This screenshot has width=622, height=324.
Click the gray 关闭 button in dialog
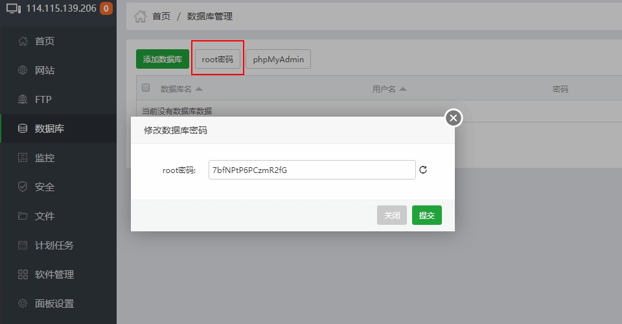pyautogui.click(x=392, y=215)
